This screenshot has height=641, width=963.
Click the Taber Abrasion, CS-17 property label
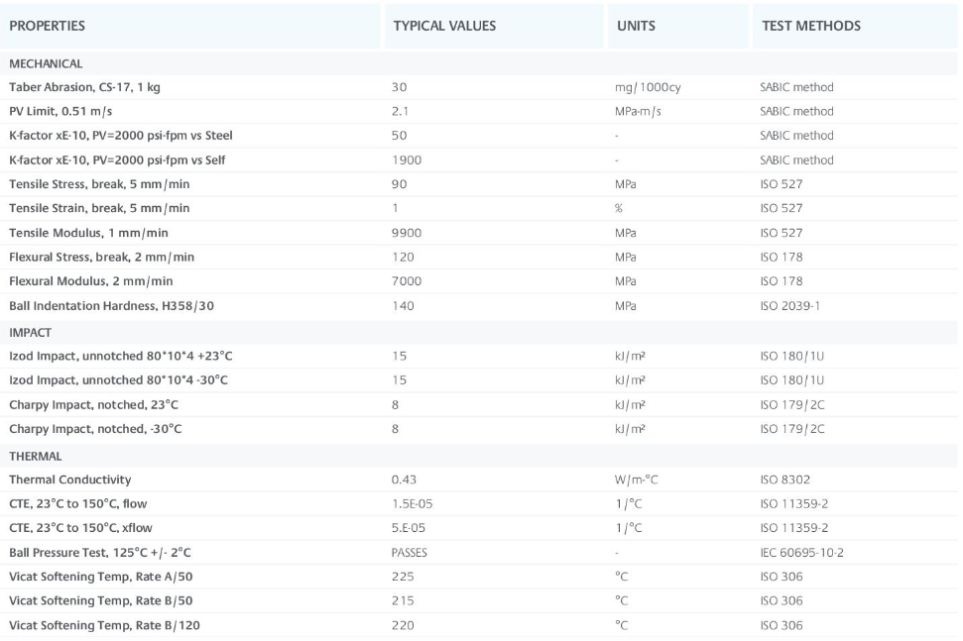[x=84, y=87]
